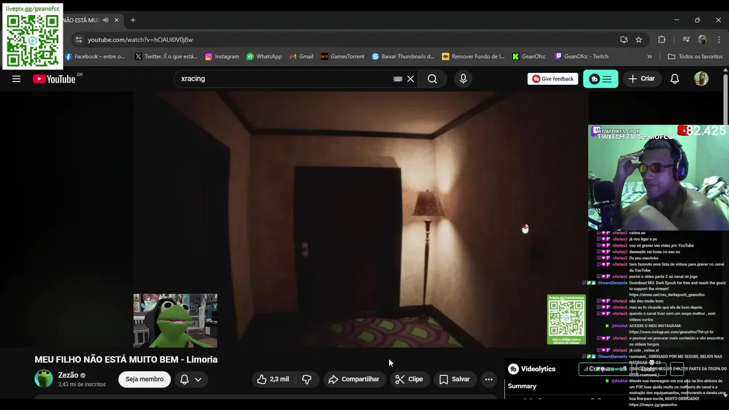
Task: Click the video player area
Action: tap(361, 220)
